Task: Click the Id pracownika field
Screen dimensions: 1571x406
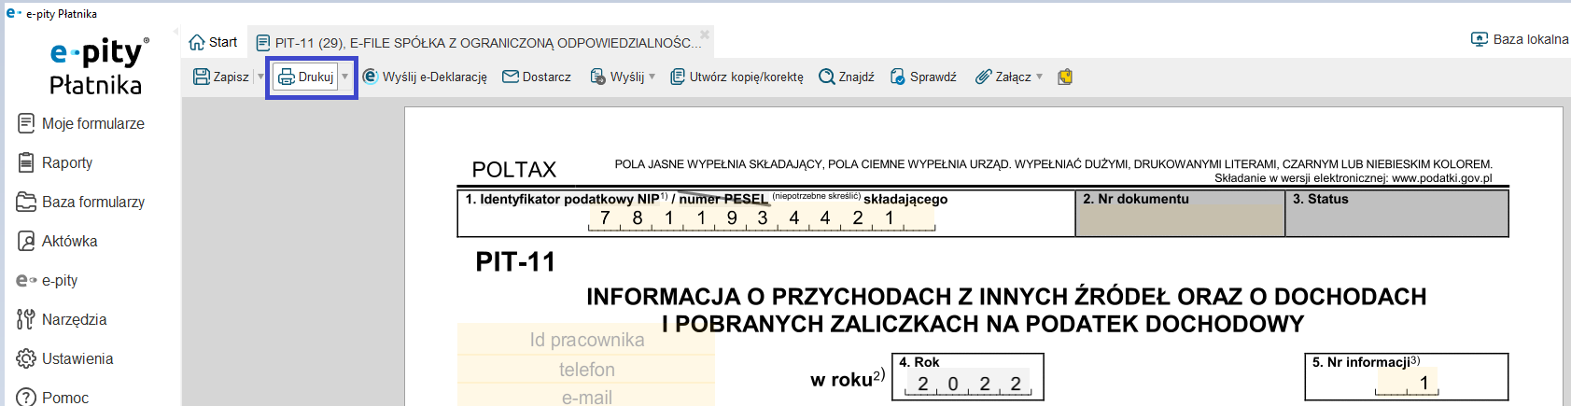Action: [586, 340]
